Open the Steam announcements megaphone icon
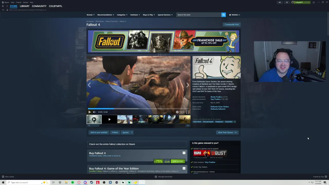Image resolution: width=329 pixels, height=185 pixels. (280, 2)
